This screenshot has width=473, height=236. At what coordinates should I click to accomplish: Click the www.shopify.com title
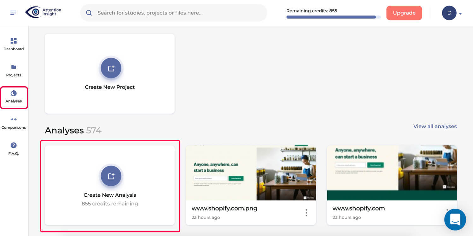(x=359, y=208)
